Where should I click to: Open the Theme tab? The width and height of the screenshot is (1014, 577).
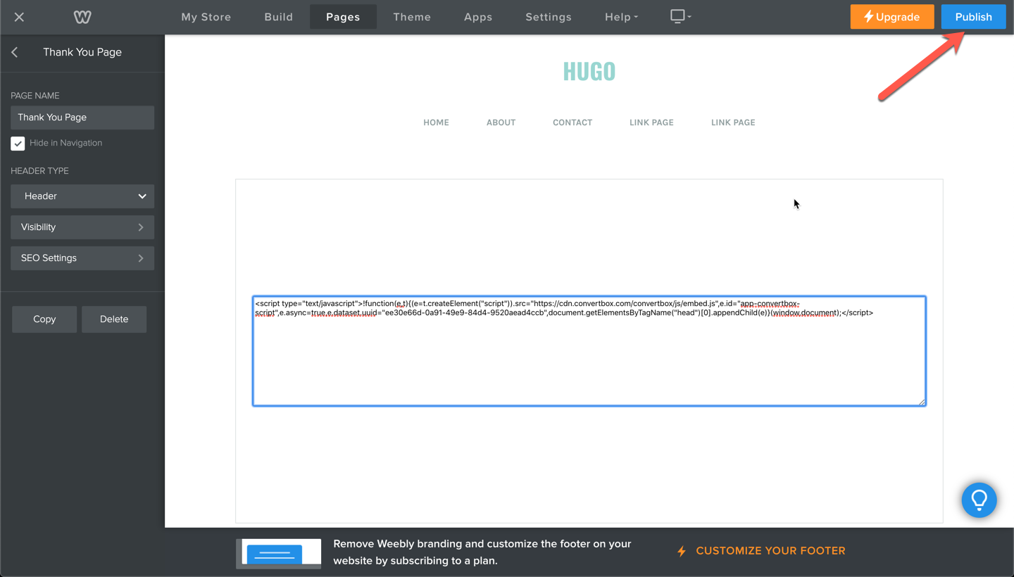point(412,17)
